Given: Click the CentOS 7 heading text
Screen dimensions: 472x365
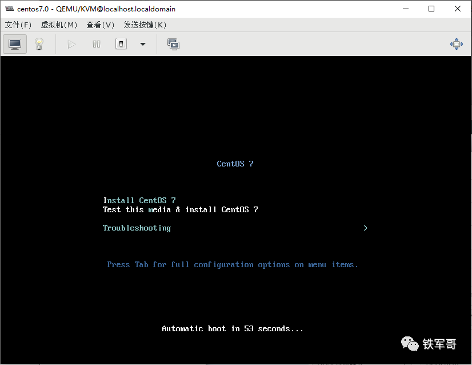Looking at the screenshot, I should pos(235,164).
